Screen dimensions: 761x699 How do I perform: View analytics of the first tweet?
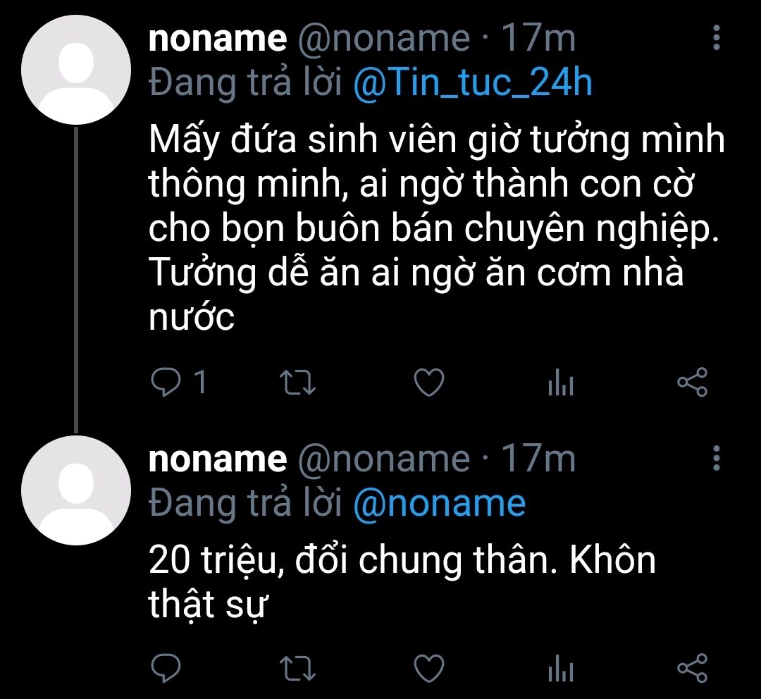(x=560, y=384)
